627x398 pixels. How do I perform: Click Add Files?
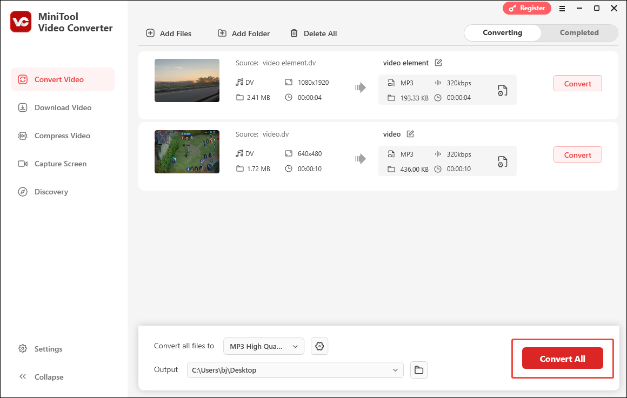point(169,33)
